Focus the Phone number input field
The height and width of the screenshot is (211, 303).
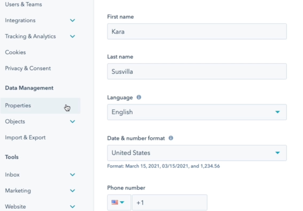tap(170, 202)
